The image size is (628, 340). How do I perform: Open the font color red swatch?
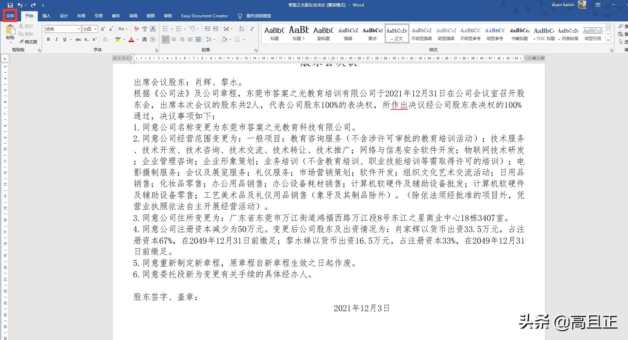(x=132, y=39)
